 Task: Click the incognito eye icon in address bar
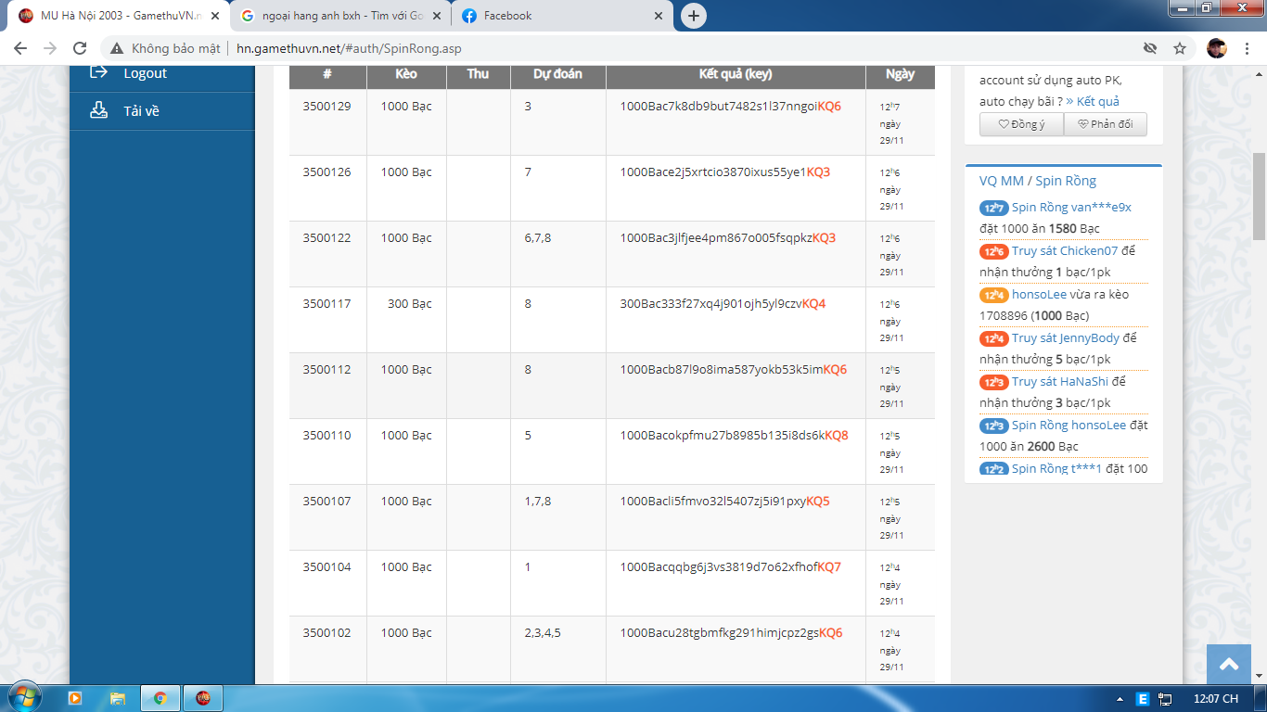point(1150,48)
